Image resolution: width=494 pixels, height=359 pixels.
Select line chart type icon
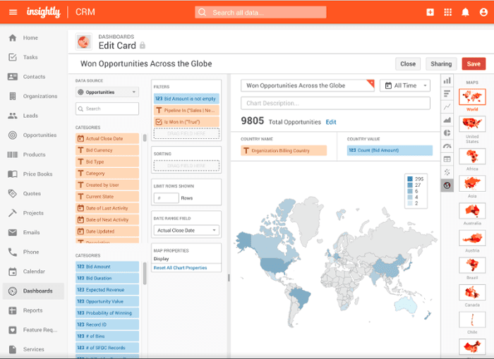447,107
